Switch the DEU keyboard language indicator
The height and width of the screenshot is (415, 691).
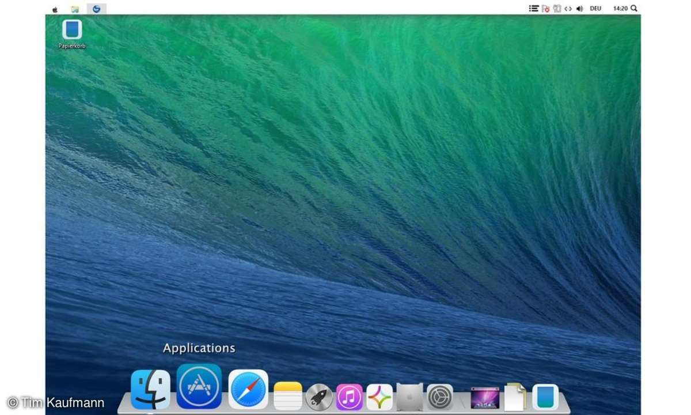pyautogui.click(x=596, y=9)
